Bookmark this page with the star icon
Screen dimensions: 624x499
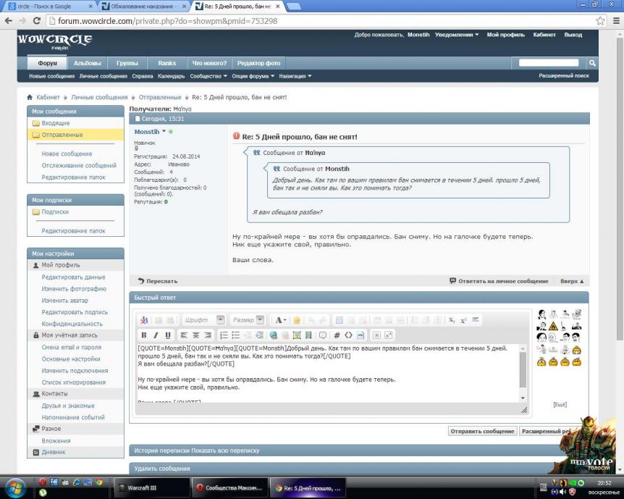tap(600, 21)
